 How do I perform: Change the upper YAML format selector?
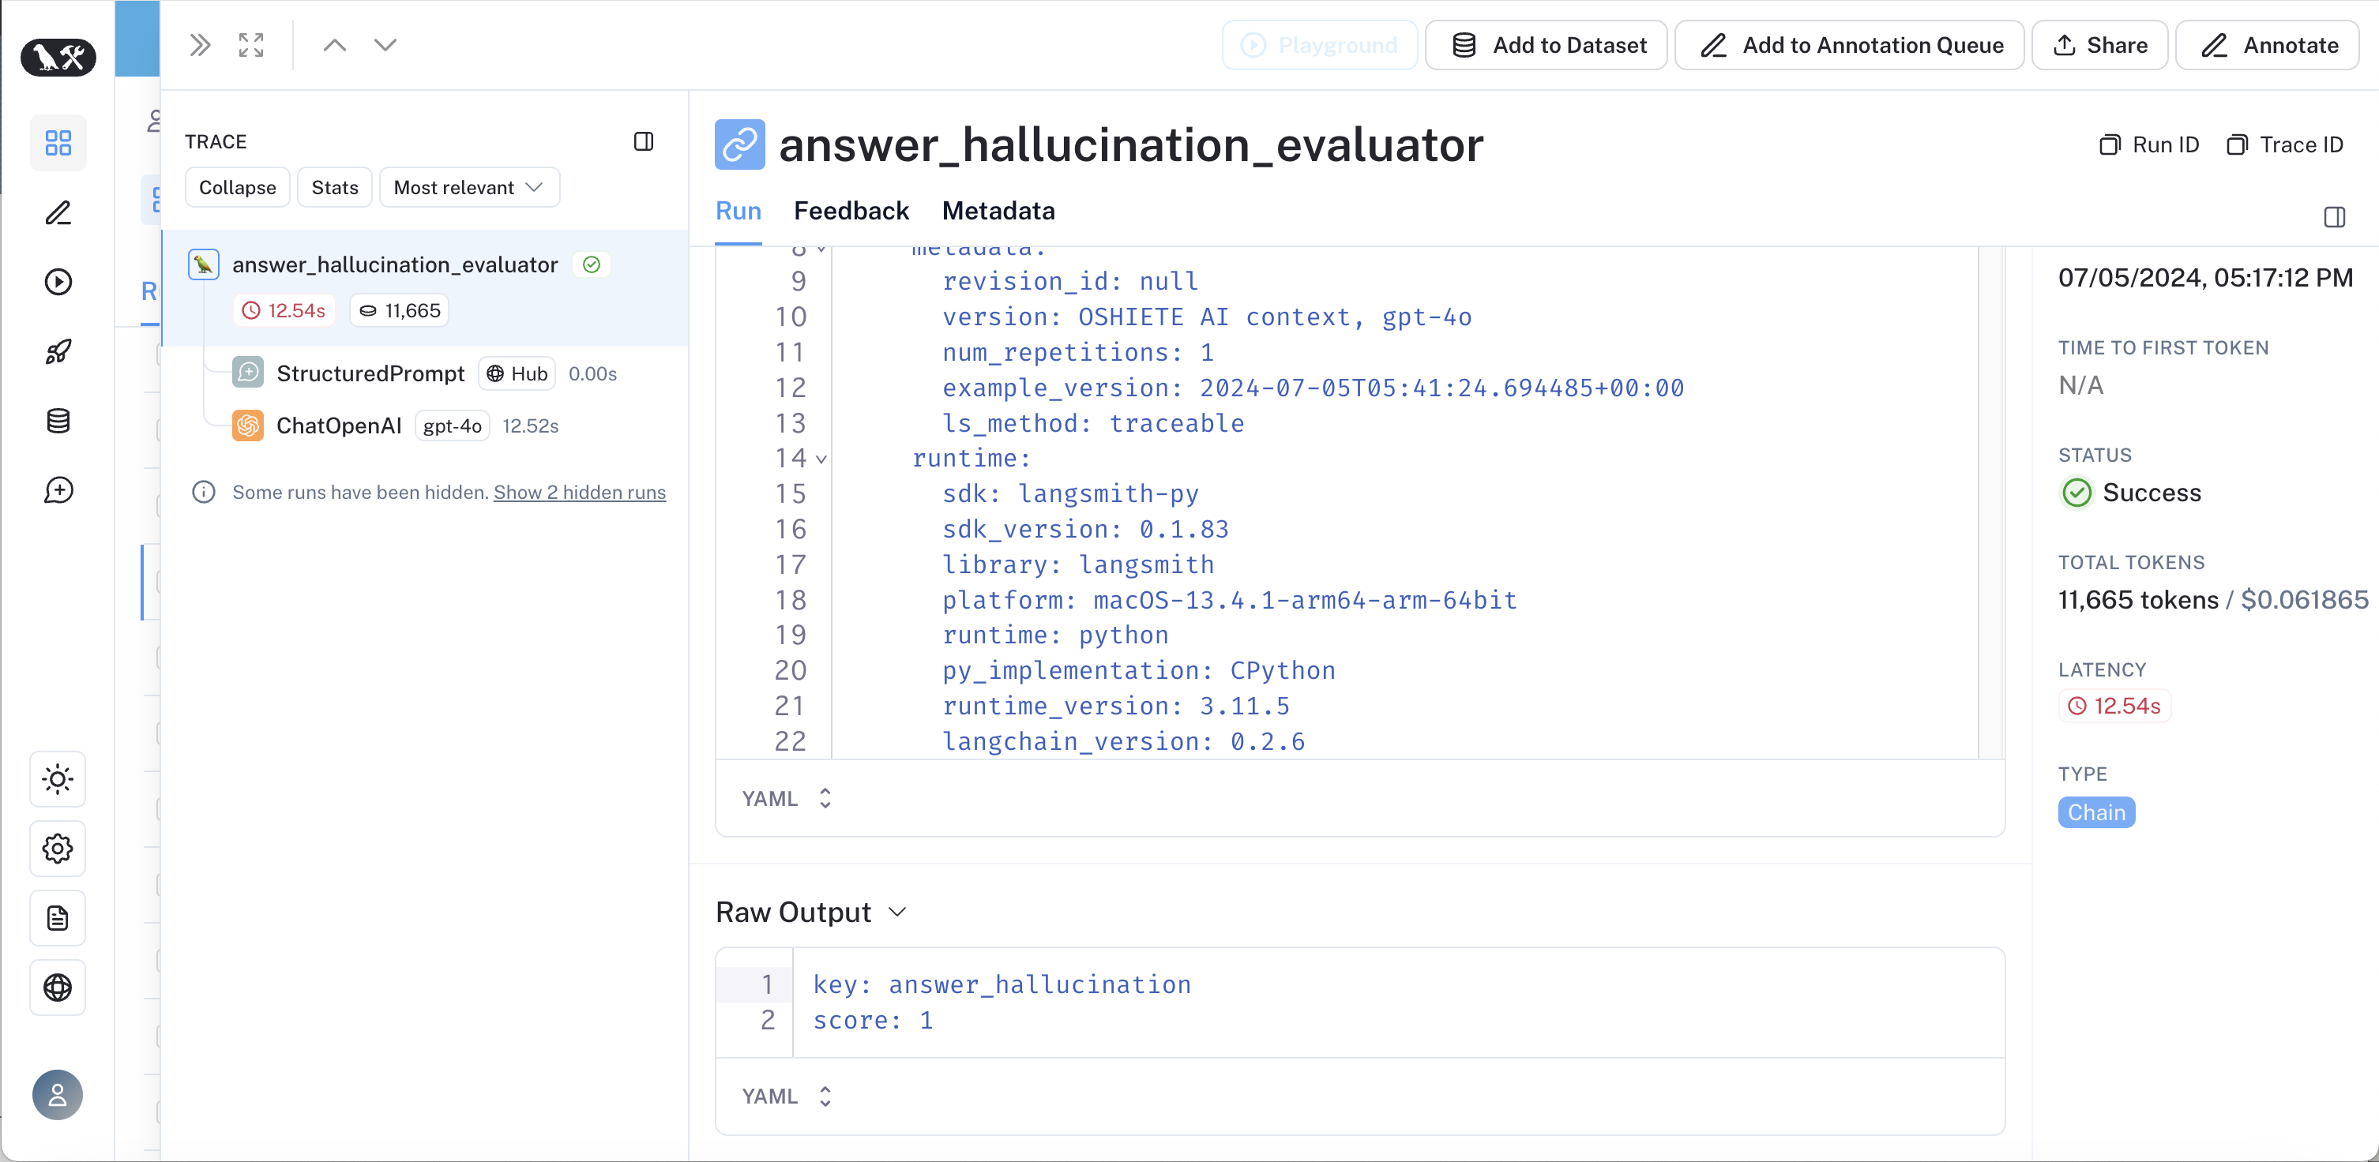787,798
